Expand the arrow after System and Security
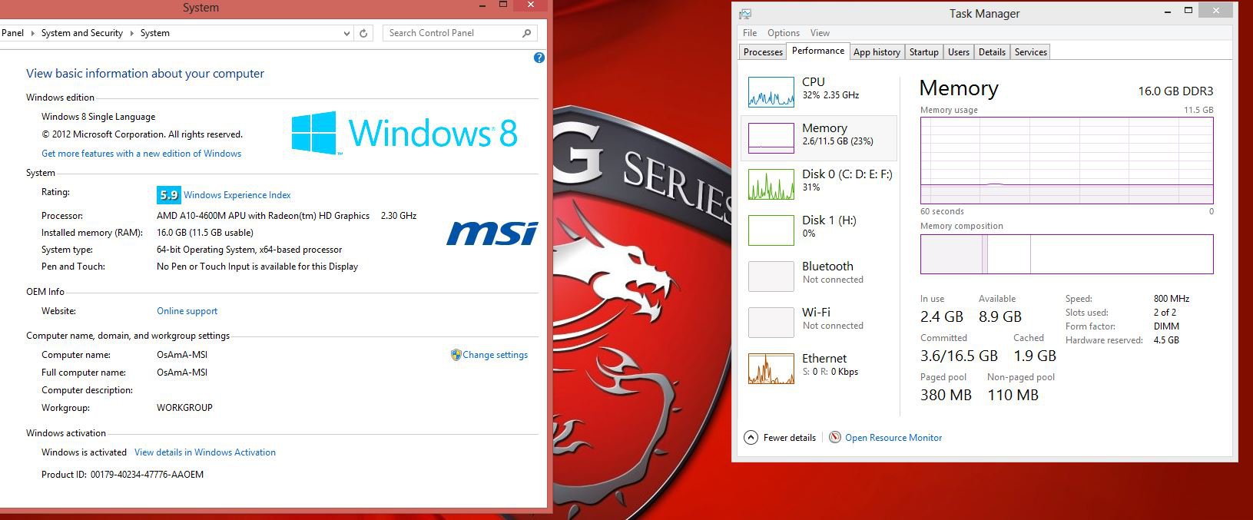The image size is (1253, 520). pos(131,33)
